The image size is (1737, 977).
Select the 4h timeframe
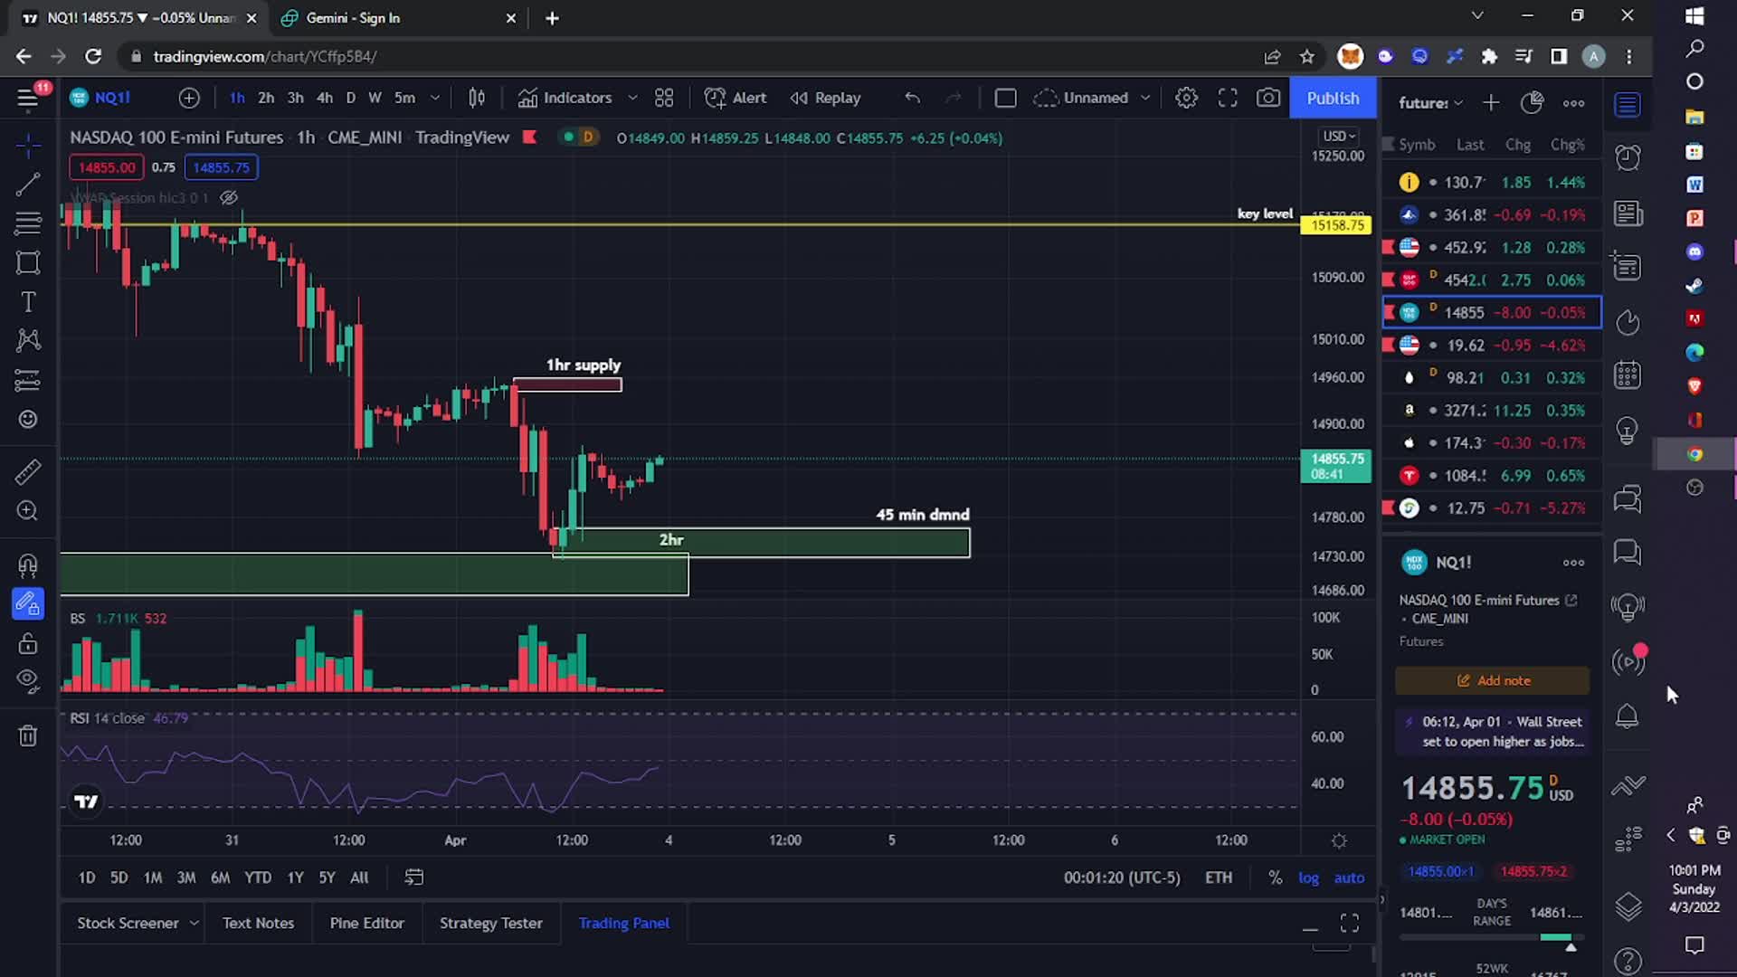pyautogui.click(x=325, y=98)
